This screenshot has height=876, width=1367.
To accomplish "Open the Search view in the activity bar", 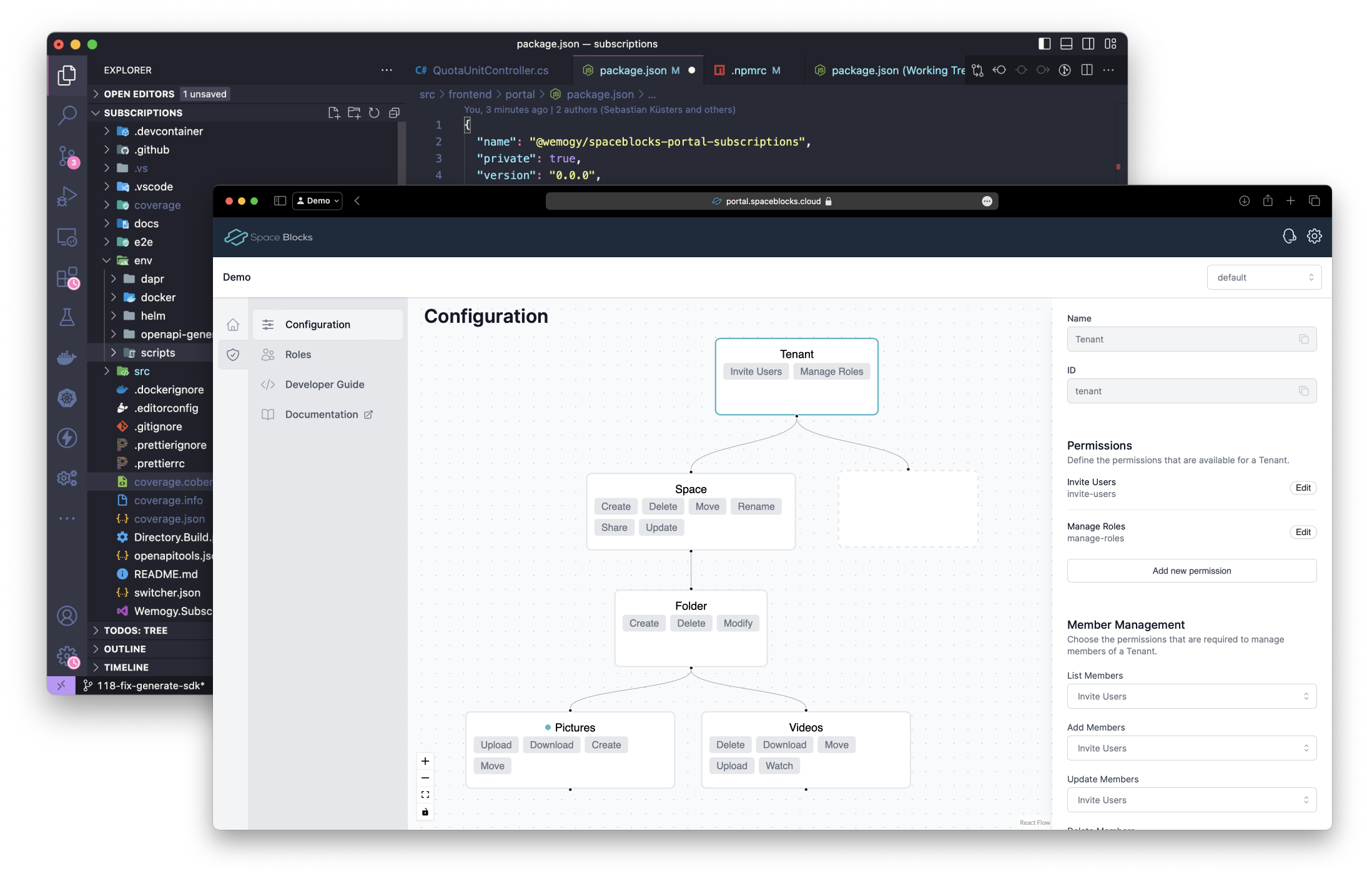I will pyautogui.click(x=67, y=117).
